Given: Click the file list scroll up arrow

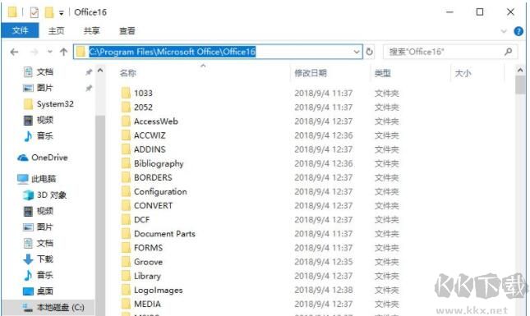Looking at the screenshot, I should click(520, 71).
